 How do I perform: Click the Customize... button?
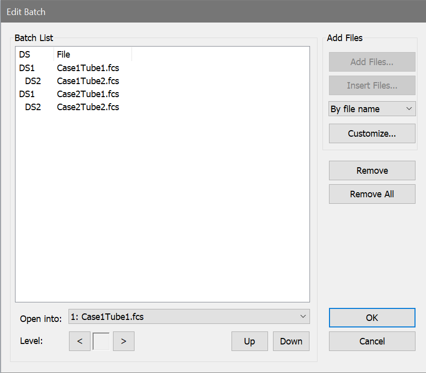[x=372, y=134]
